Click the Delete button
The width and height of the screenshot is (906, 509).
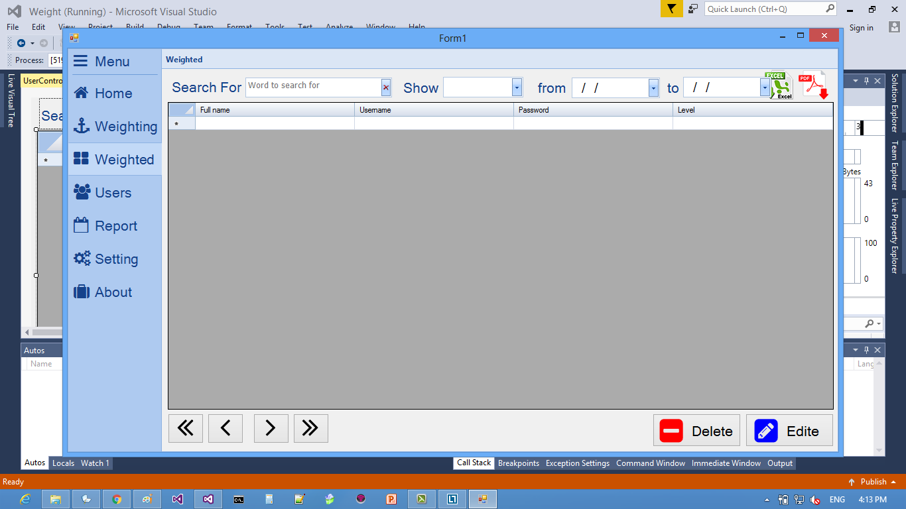(x=696, y=431)
